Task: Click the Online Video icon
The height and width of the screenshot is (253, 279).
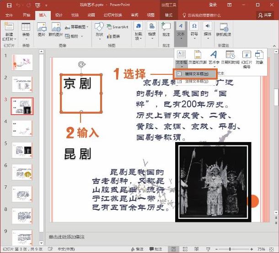Action: click(x=224, y=27)
